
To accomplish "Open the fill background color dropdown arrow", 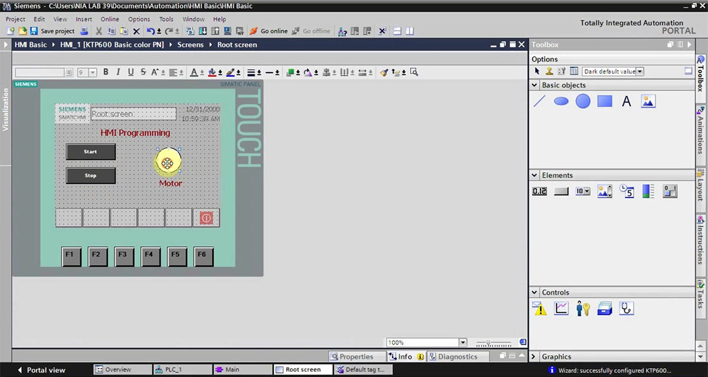I will 220,73.
